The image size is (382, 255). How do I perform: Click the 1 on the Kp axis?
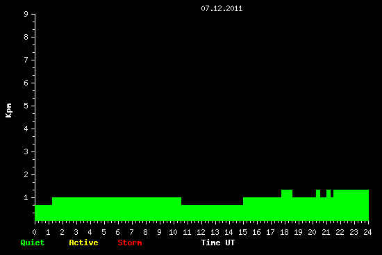(x=26, y=197)
